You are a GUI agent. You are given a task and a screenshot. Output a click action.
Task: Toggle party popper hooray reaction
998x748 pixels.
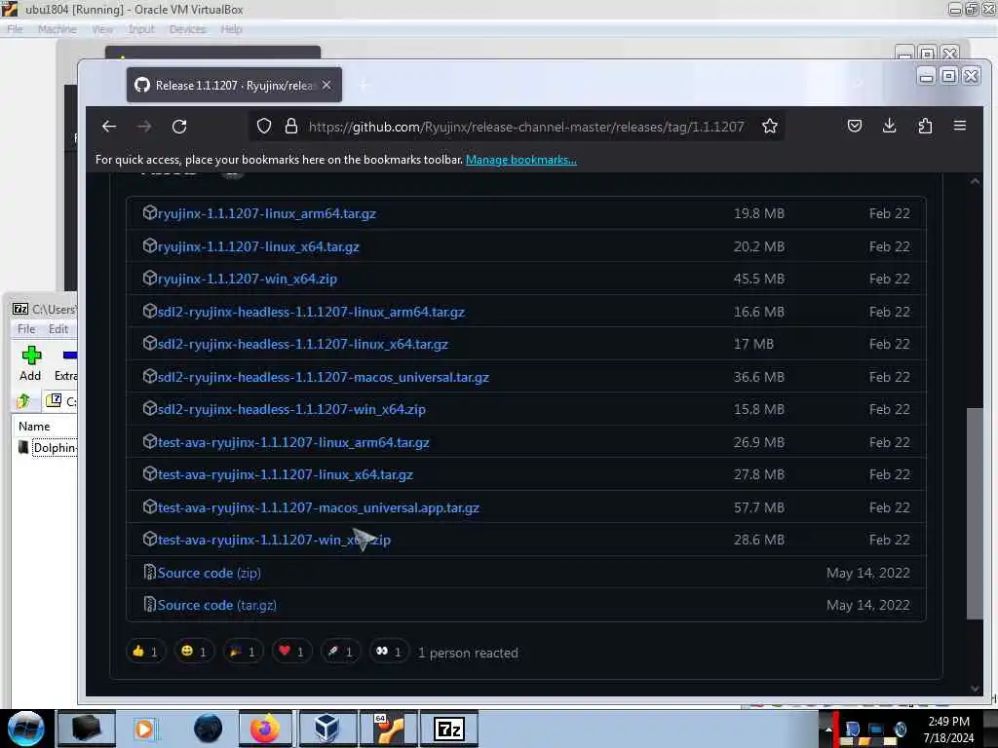click(x=243, y=652)
